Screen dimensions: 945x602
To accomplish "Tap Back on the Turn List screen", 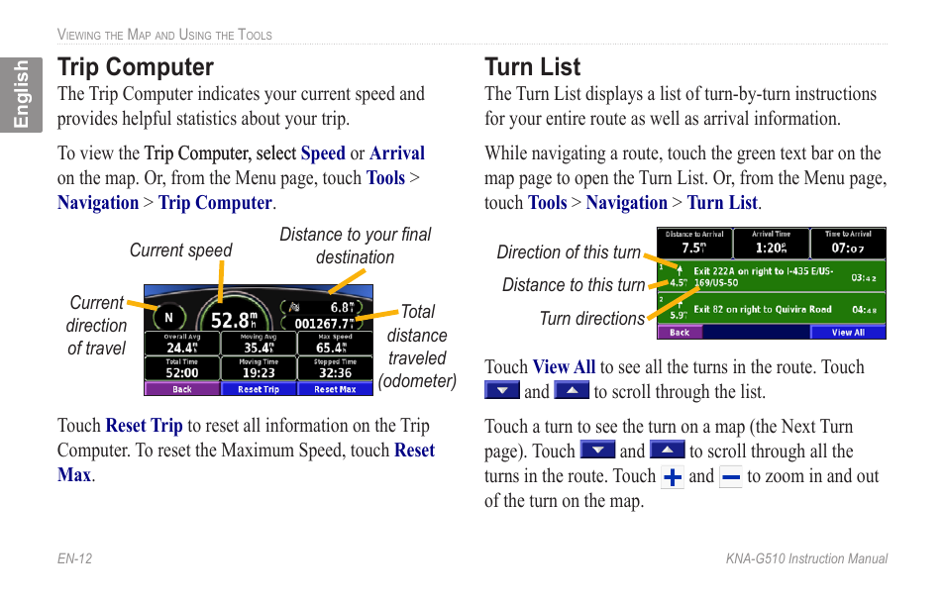I will (x=680, y=332).
